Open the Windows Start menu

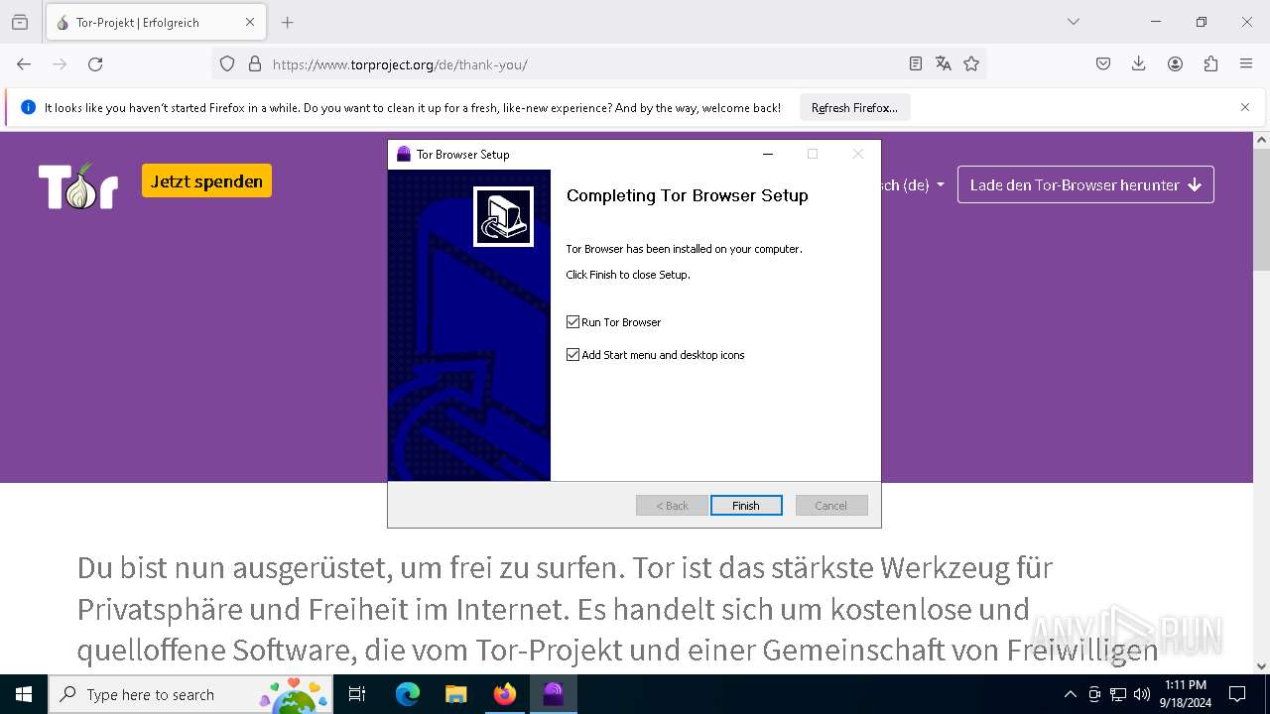[x=24, y=694]
